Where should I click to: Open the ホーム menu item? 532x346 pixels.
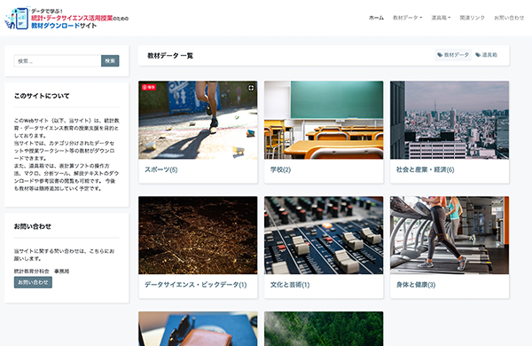click(376, 18)
